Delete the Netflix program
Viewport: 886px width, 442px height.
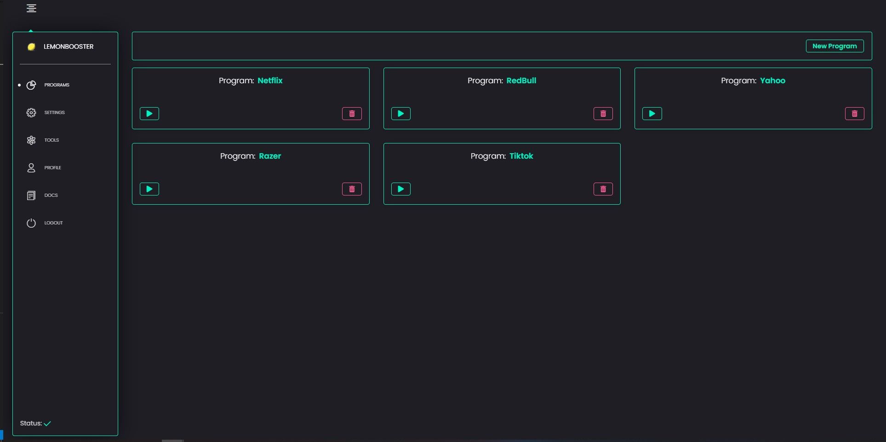pyautogui.click(x=352, y=114)
